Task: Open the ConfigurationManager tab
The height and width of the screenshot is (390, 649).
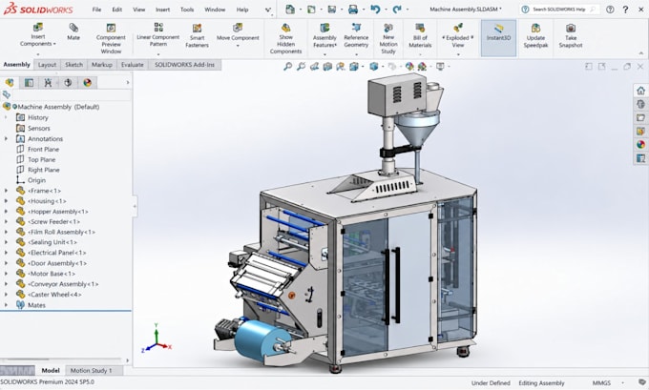Action: click(x=48, y=83)
